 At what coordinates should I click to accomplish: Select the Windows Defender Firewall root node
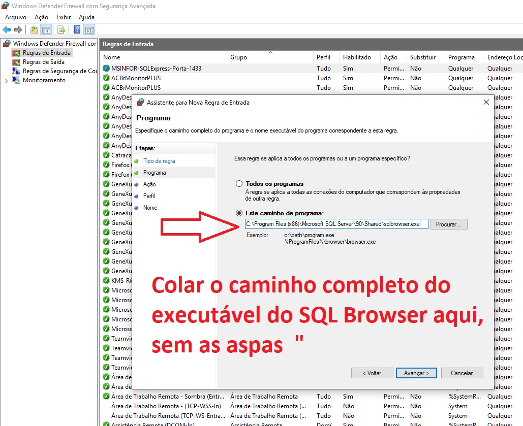(55, 43)
